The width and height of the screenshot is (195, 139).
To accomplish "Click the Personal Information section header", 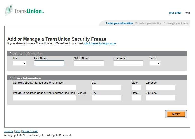I will pyautogui.click(x=97, y=53).
